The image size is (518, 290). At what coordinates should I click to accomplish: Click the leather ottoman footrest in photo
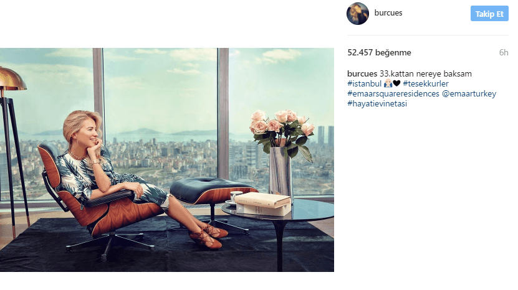pos(213,190)
